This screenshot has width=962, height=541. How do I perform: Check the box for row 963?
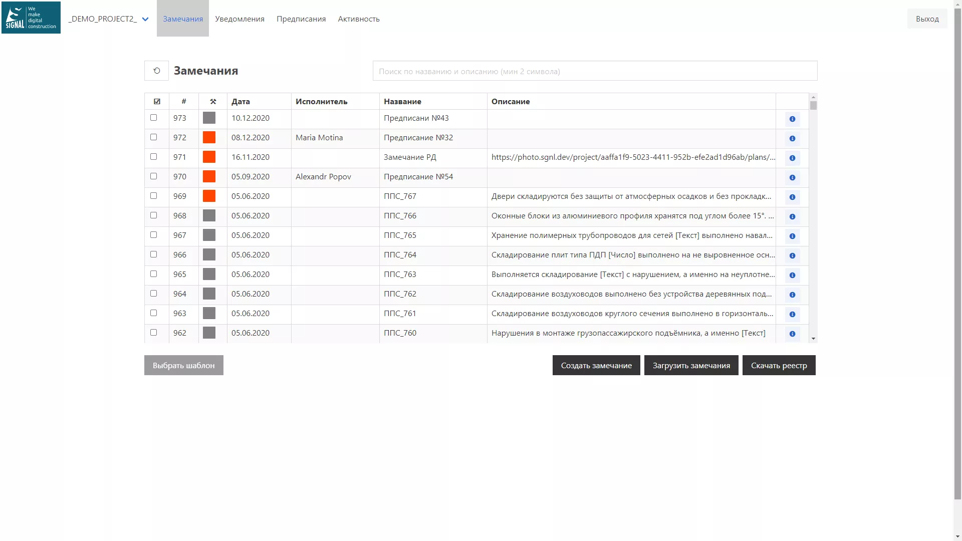pos(154,313)
